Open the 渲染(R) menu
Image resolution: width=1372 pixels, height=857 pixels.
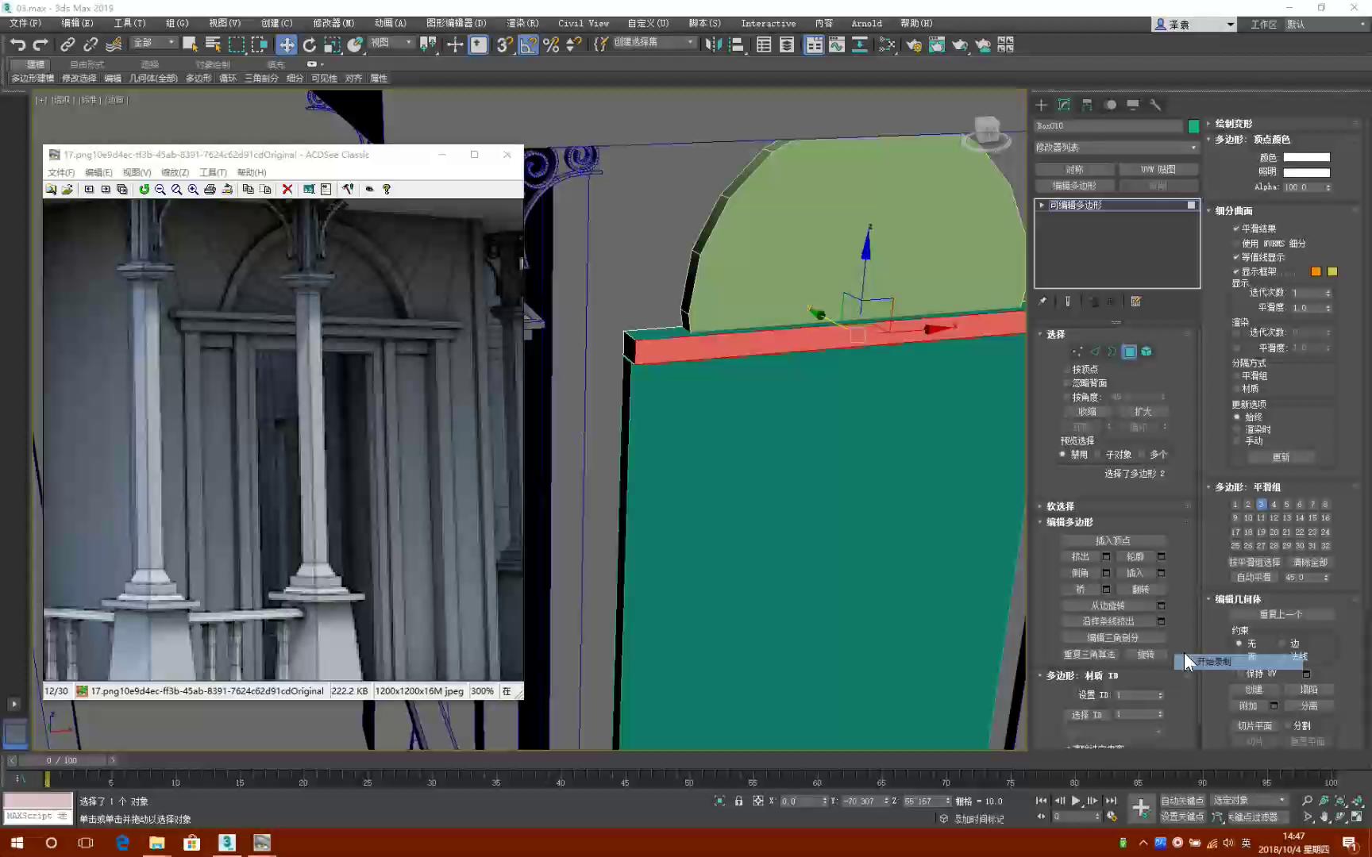pos(522,23)
